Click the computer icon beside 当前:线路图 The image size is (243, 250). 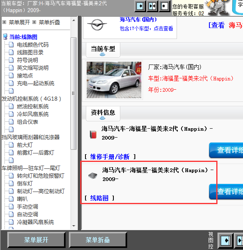coord(5,37)
